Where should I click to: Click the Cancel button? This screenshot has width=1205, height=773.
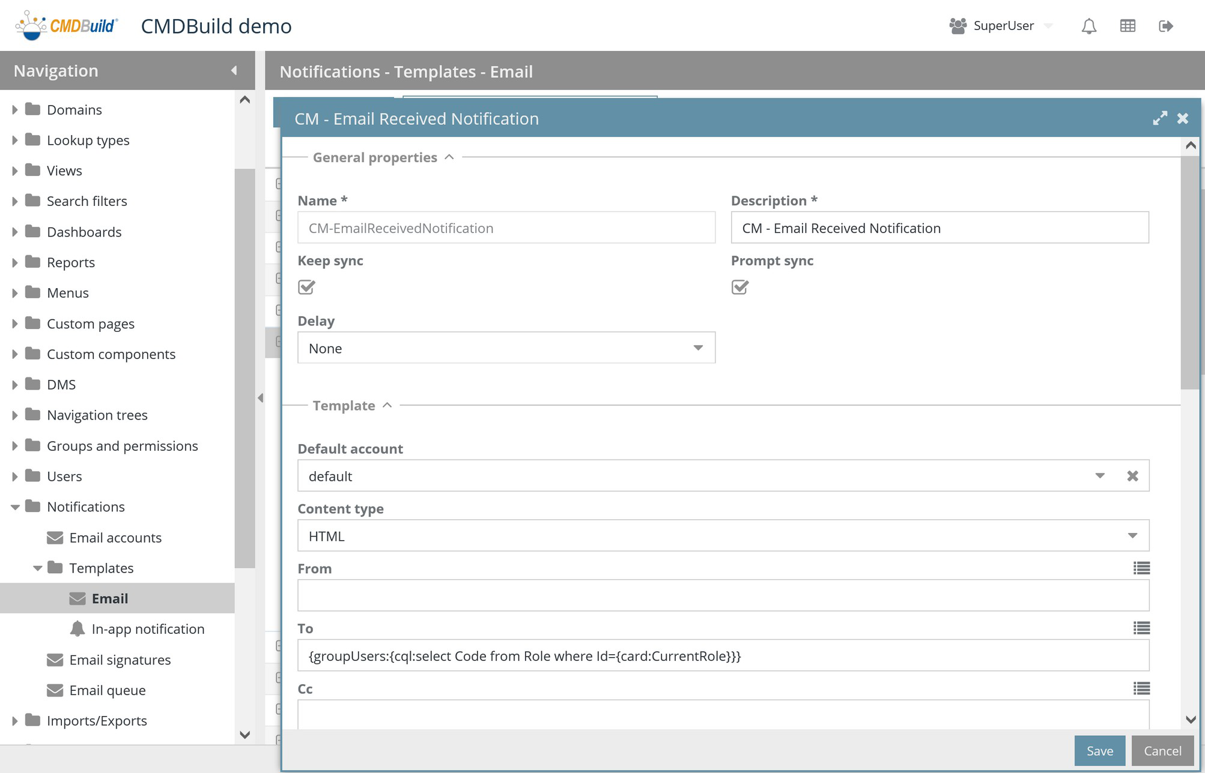point(1162,751)
